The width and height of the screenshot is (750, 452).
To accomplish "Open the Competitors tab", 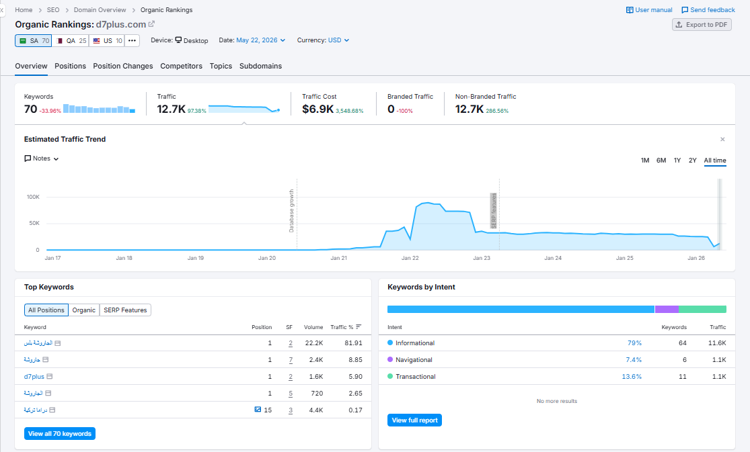I will (x=182, y=66).
